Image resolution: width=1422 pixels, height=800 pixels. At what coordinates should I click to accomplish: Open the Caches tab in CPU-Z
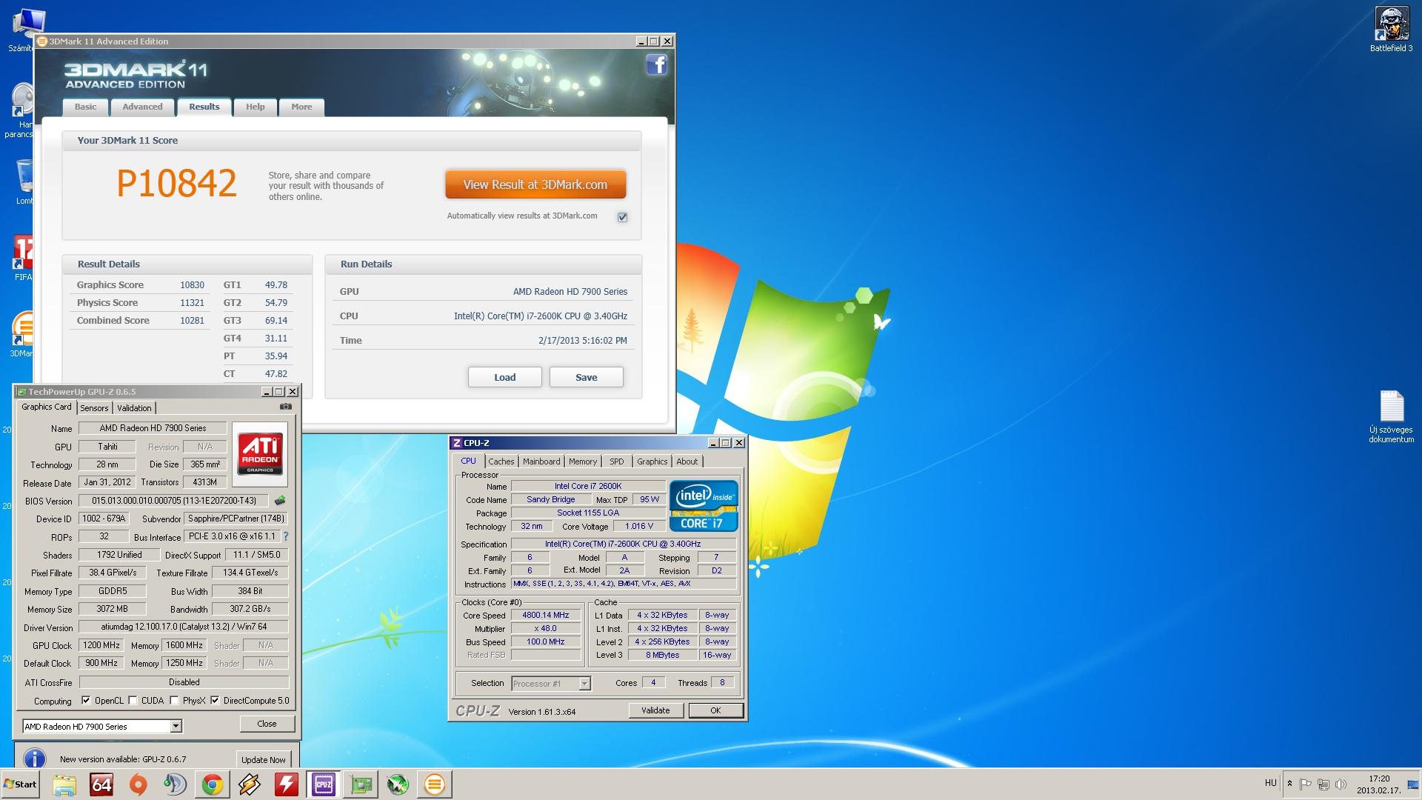501,461
